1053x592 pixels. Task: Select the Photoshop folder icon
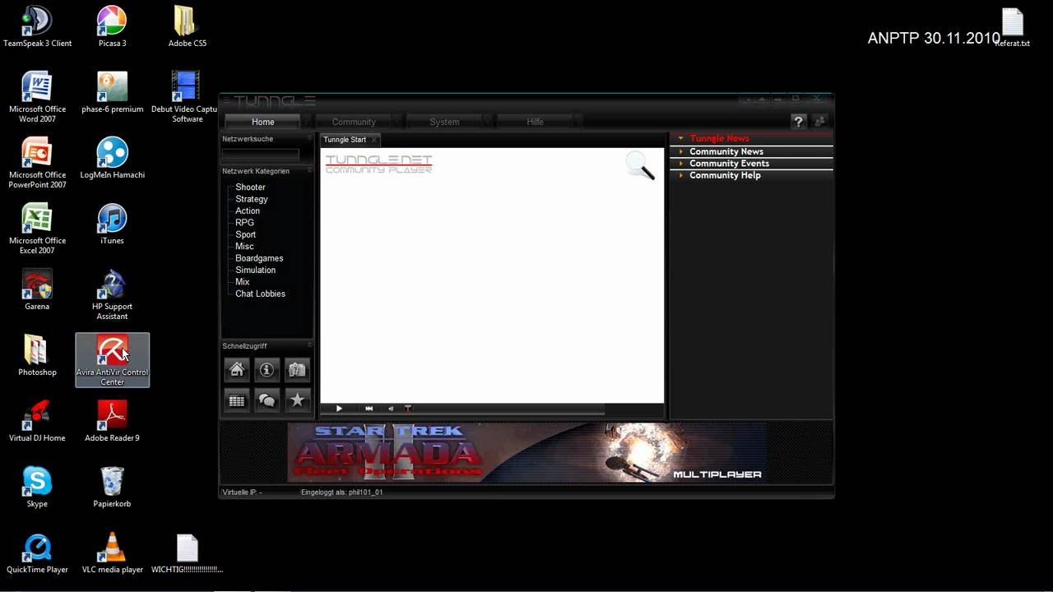(x=37, y=355)
